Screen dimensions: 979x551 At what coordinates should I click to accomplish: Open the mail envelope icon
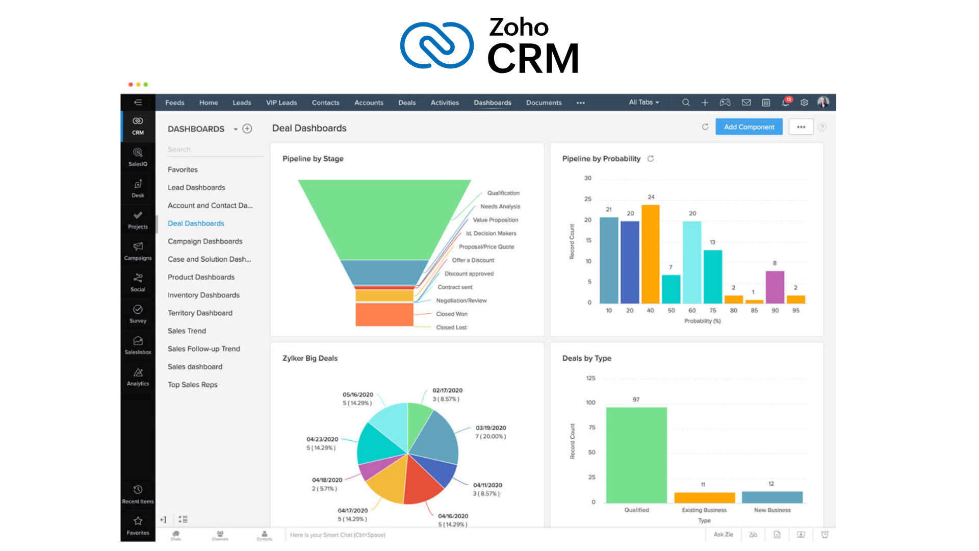[x=746, y=103]
